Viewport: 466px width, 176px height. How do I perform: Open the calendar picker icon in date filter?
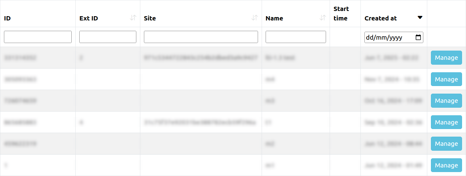418,38
